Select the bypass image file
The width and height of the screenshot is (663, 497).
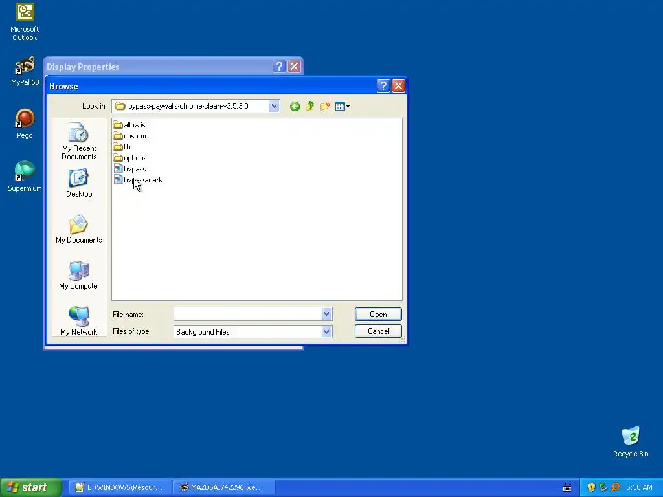130,169
